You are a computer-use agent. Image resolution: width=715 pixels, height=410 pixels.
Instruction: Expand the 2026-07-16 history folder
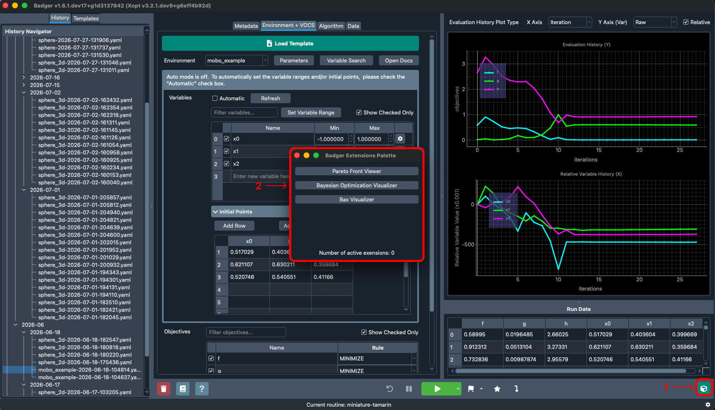(24, 77)
